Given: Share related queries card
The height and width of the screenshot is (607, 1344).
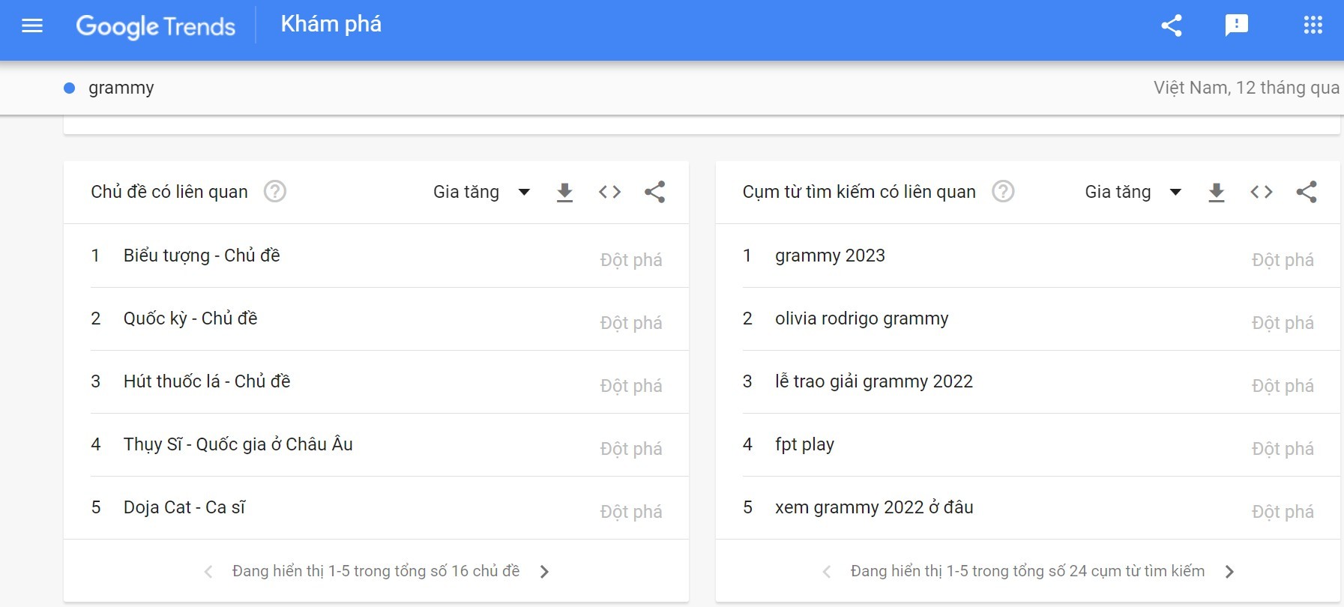Looking at the screenshot, I should (1307, 192).
